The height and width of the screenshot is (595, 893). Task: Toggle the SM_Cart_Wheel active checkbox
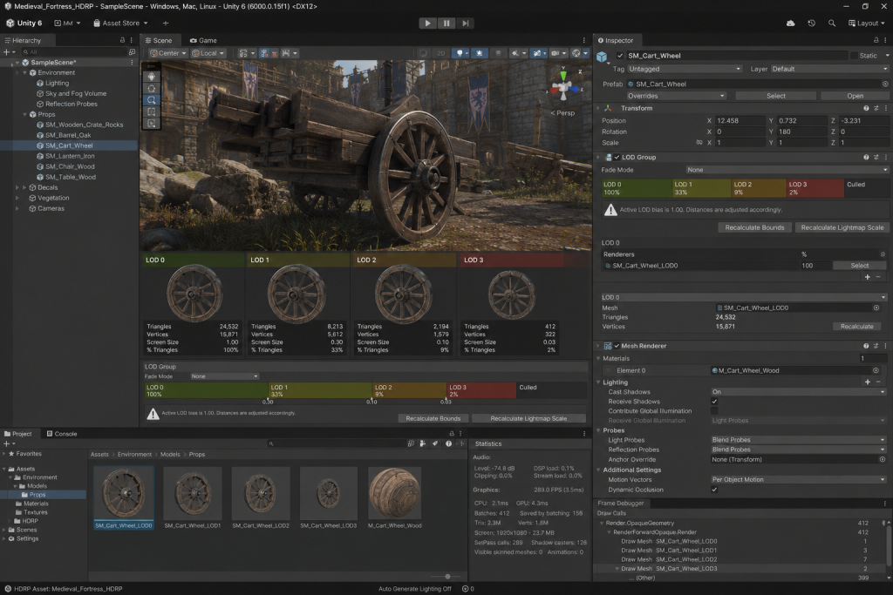[x=620, y=56]
